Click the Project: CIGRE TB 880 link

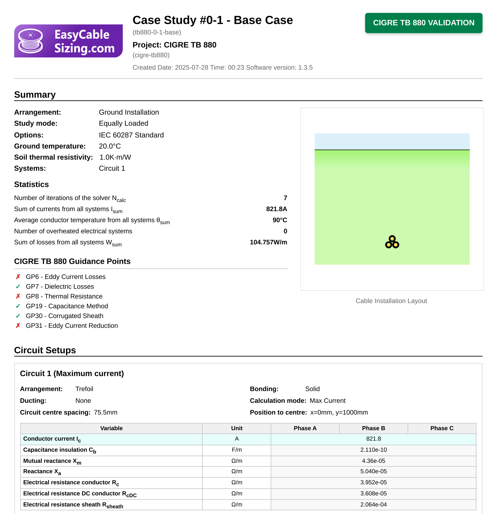point(174,45)
